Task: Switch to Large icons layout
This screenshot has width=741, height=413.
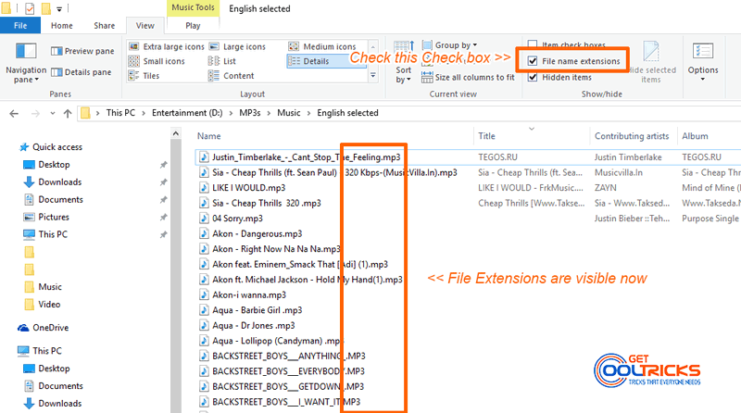Action: [x=237, y=46]
